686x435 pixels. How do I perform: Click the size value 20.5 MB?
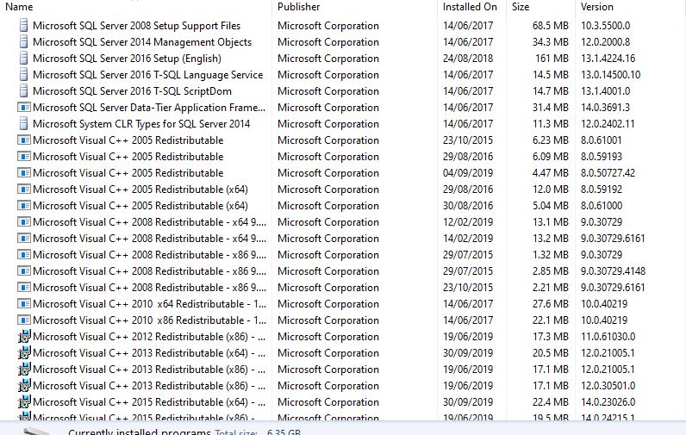(x=551, y=353)
